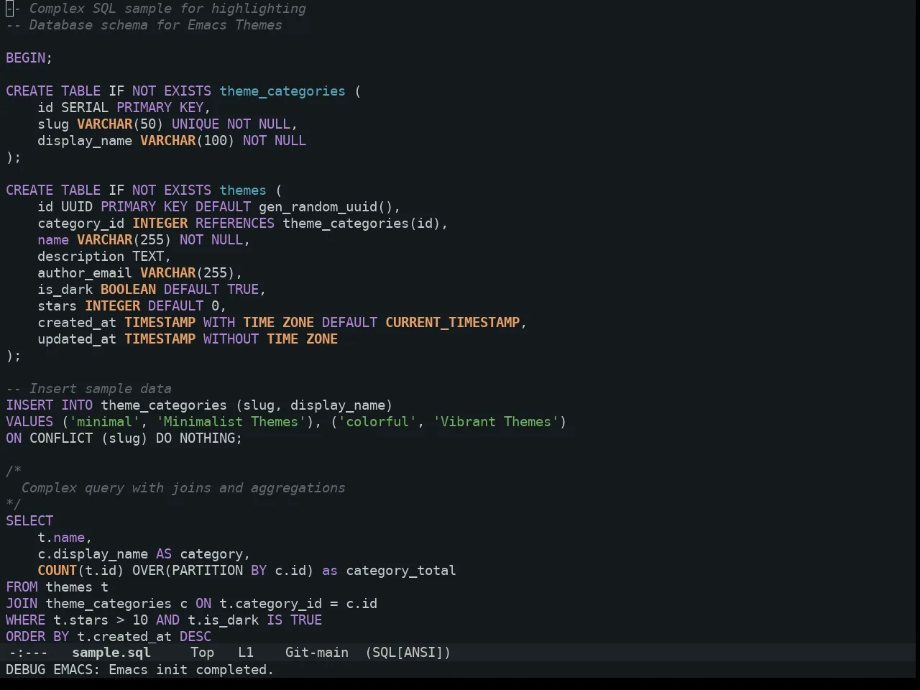The width and height of the screenshot is (920, 690).
Task: Click t.name in select list
Action: pyautogui.click(x=61, y=538)
